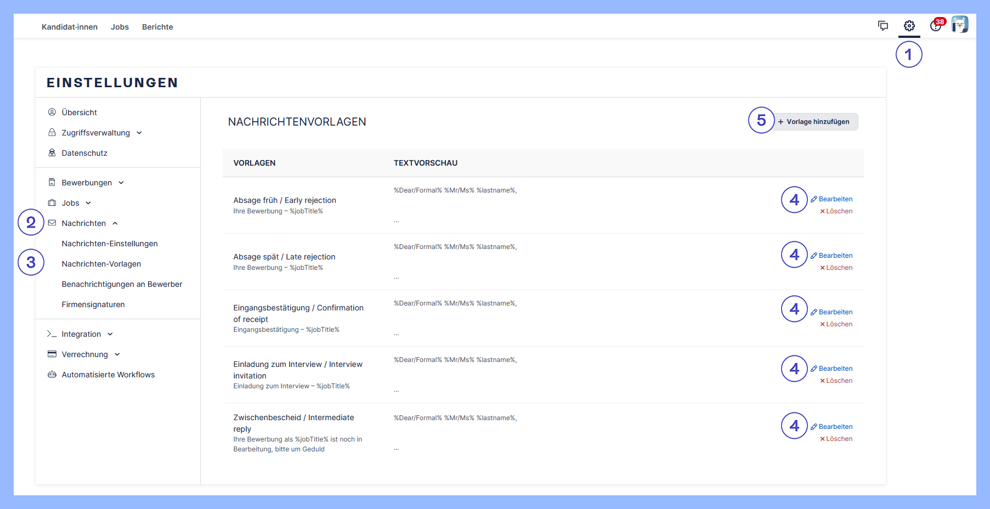Click the help icon with 38 badge

pos(936,26)
